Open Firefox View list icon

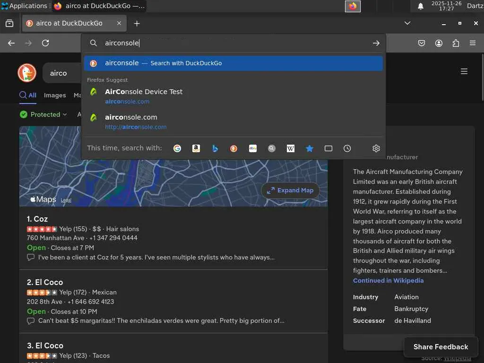pyautogui.click(x=9, y=24)
